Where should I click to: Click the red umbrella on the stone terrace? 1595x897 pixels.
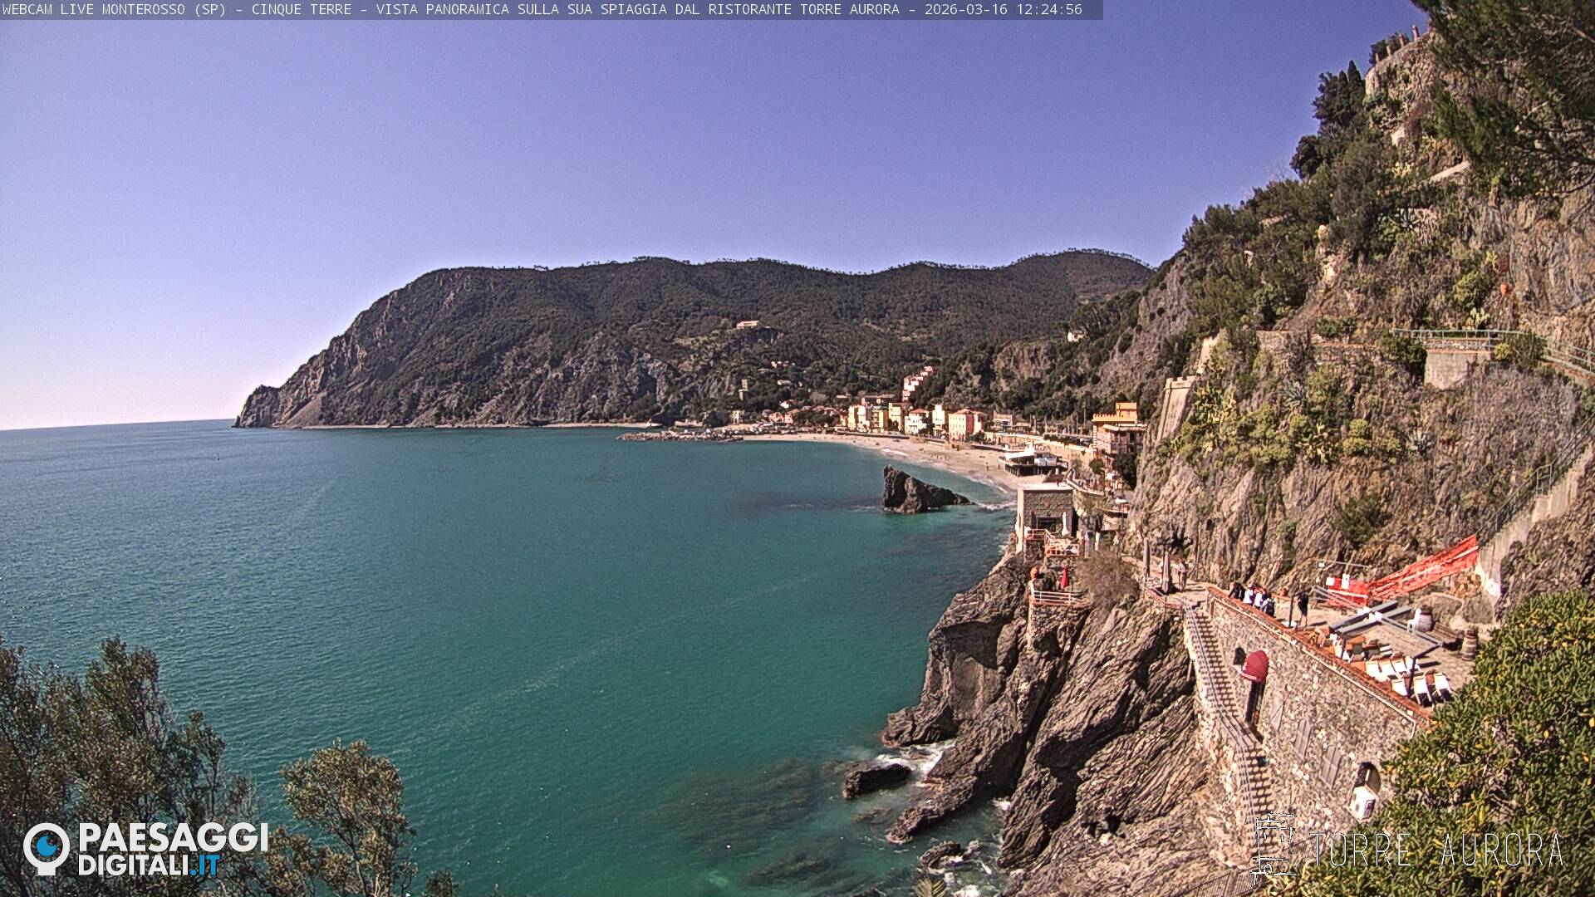pos(1254,666)
